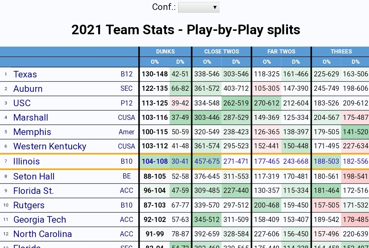Open the Marshall team page

coord(31,117)
